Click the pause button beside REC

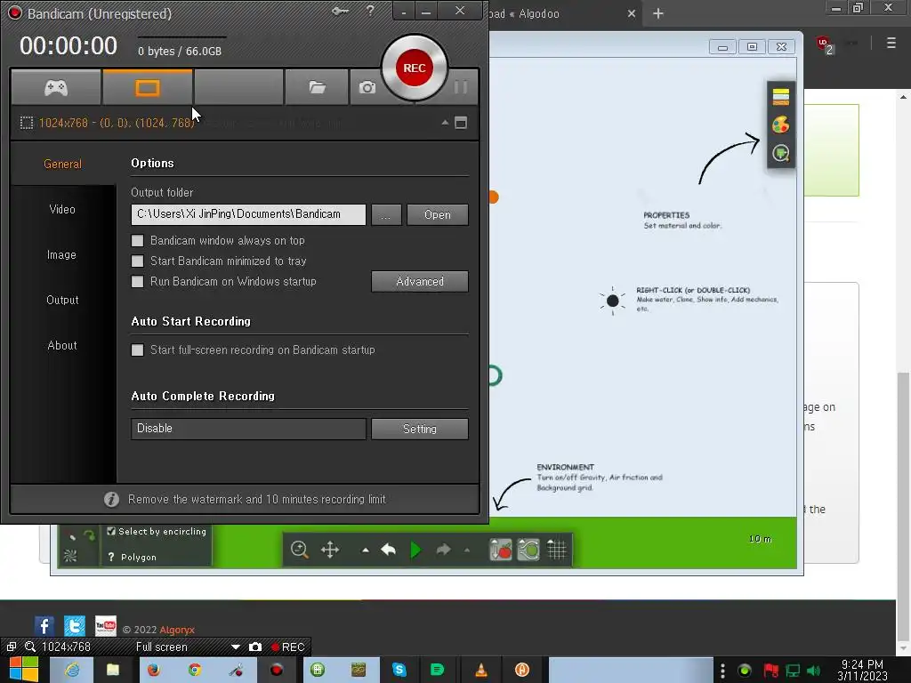461,87
